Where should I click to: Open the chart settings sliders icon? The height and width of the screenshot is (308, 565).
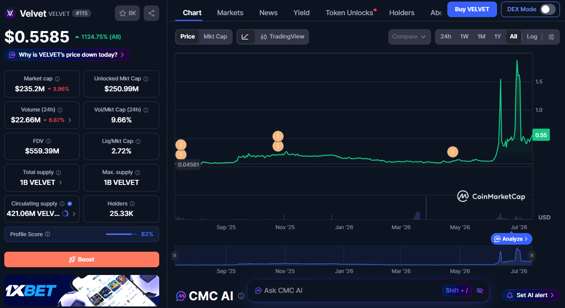coord(551,37)
